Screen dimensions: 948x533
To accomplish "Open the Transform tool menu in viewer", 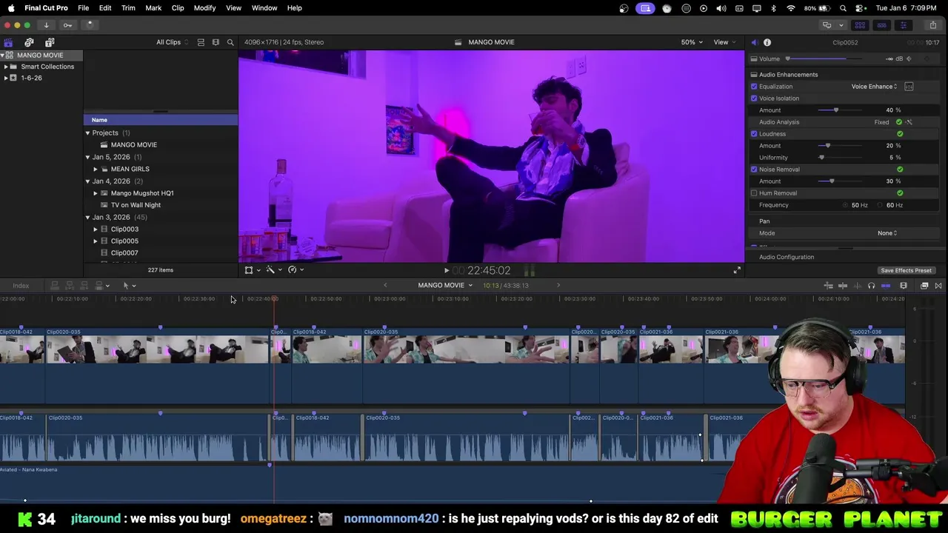I will click(252, 270).
